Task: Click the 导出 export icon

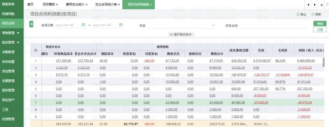Action: (x=298, y=15)
